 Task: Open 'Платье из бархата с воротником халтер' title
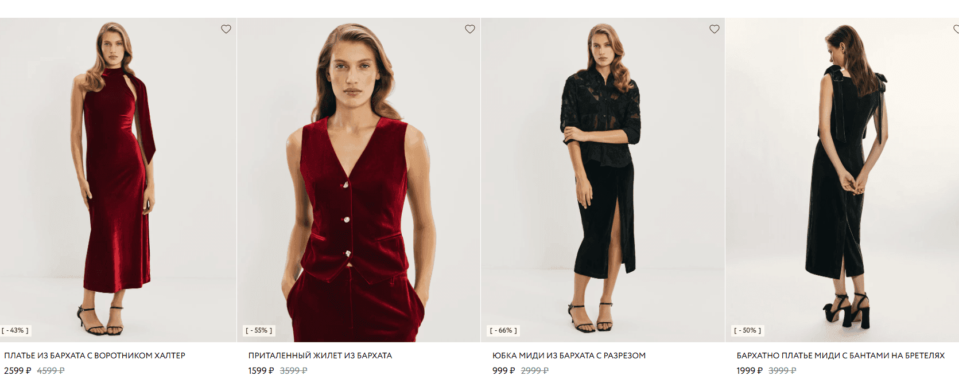click(x=95, y=355)
